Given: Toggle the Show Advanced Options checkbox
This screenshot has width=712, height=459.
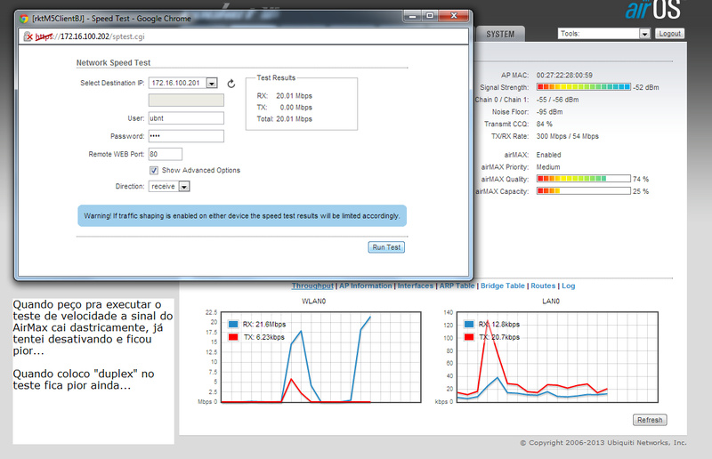Looking at the screenshot, I should click(x=154, y=170).
